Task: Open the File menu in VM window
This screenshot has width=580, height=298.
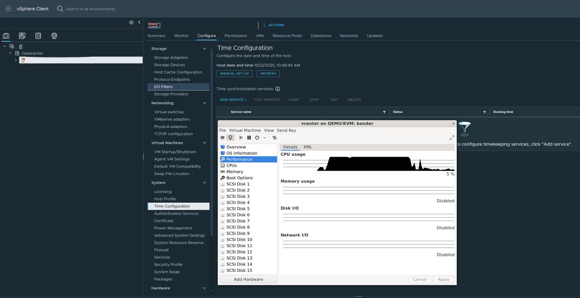Action: point(222,130)
